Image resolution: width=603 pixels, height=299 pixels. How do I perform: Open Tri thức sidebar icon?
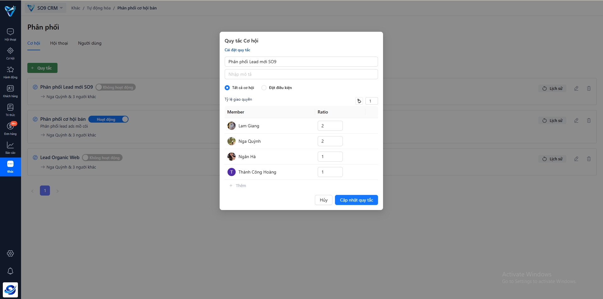pyautogui.click(x=10, y=110)
